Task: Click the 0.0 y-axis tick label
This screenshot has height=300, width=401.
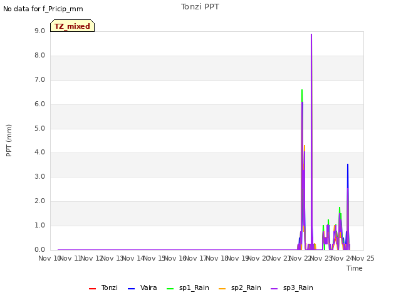Action: pyautogui.click(x=39, y=249)
